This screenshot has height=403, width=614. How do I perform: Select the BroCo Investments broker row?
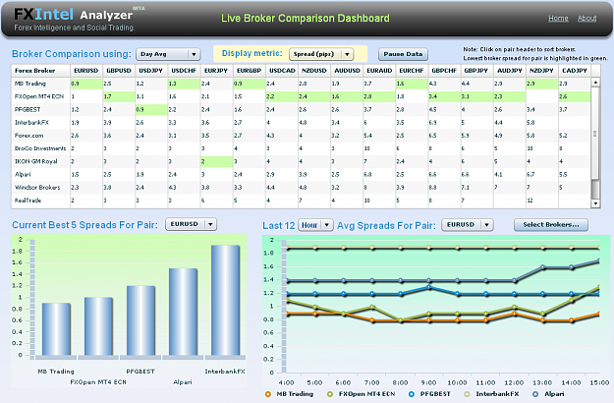click(x=301, y=148)
